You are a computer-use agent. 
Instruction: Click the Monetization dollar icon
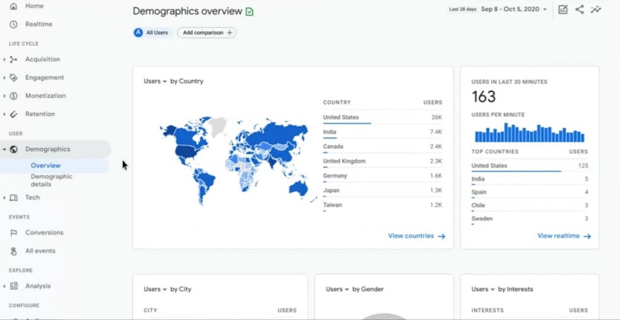13,96
